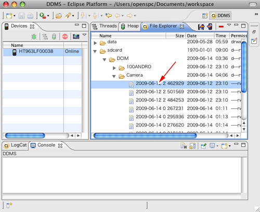Open the Devices view menu triangle

click(x=84, y=35)
